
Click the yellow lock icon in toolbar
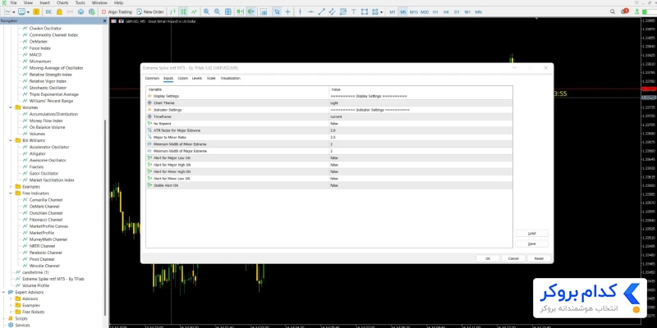tap(59, 11)
